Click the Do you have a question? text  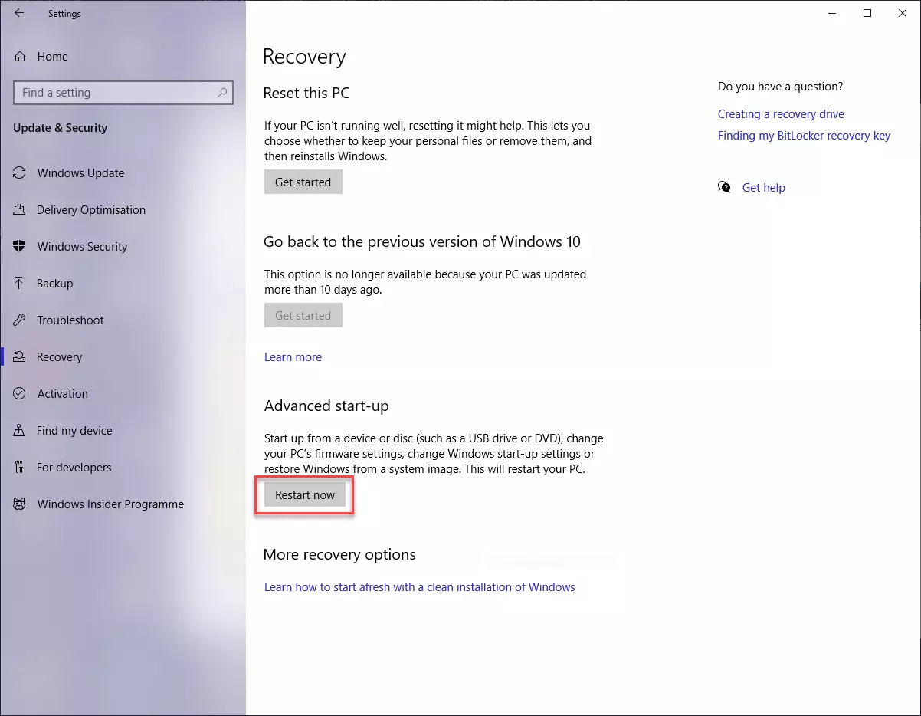(x=780, y=87)
